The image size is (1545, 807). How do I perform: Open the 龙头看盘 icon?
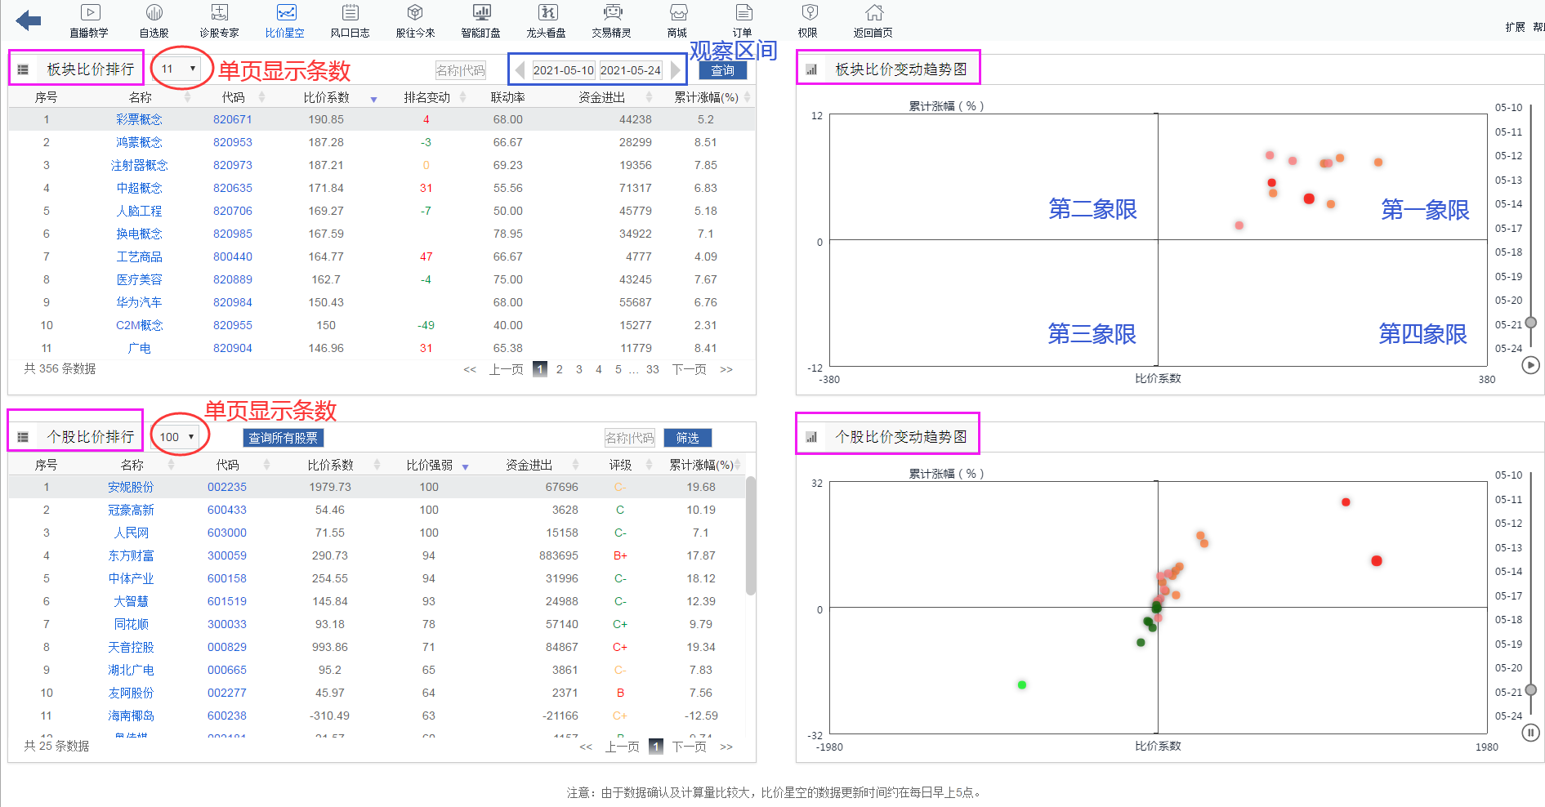547,13
